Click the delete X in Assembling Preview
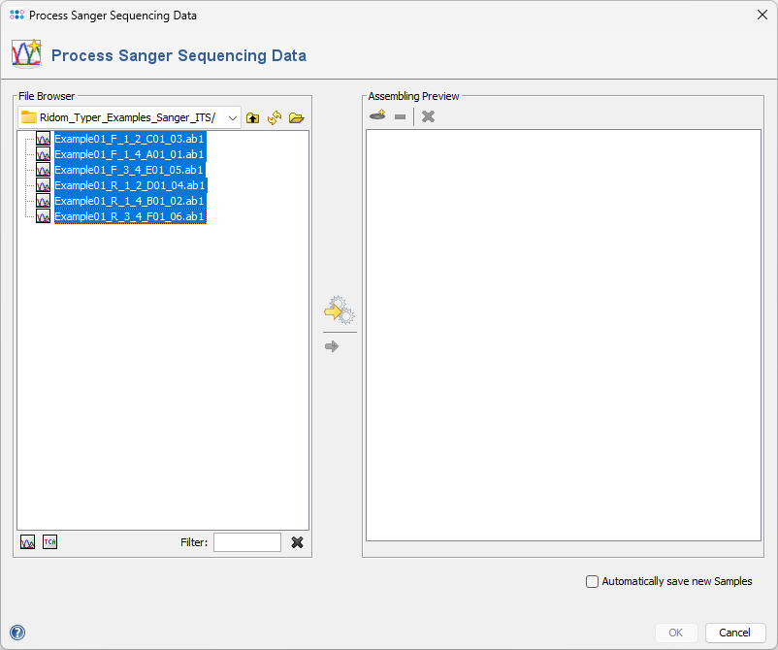This screenshot has height=650, width=778. [428, 115]
